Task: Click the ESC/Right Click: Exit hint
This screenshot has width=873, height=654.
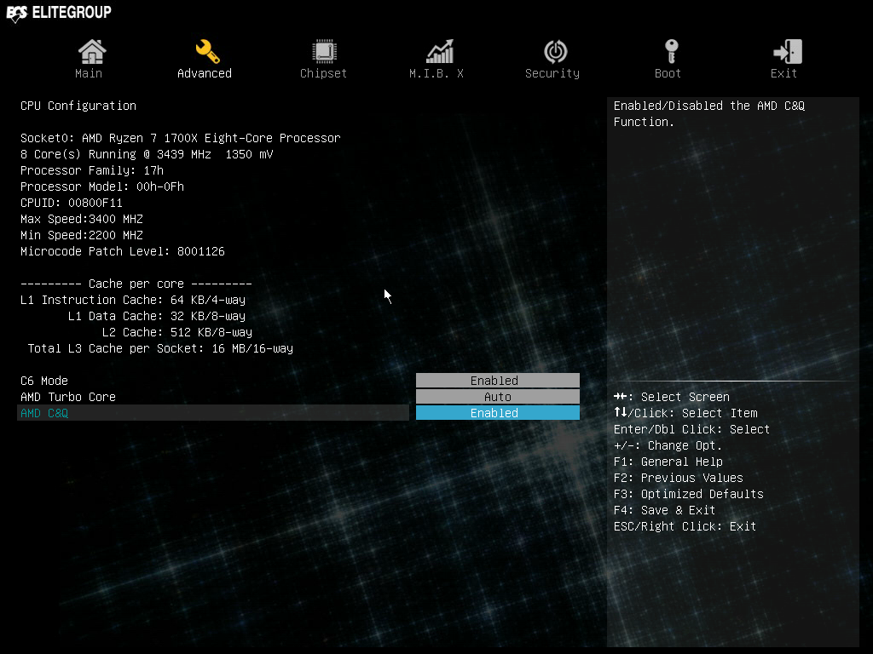Action: (x=685, y=526)
